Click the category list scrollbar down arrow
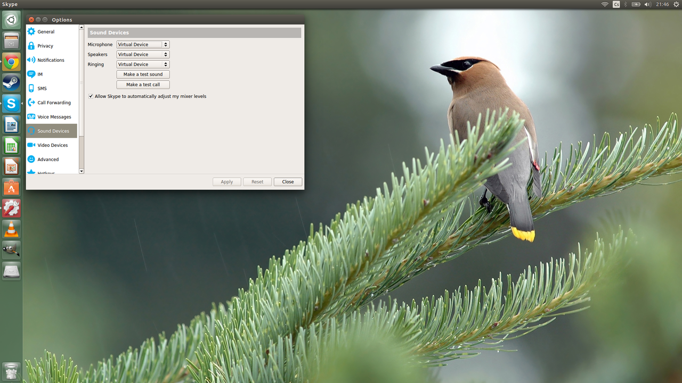The height and width of the screenshot is (383, 682). (82, 171)
